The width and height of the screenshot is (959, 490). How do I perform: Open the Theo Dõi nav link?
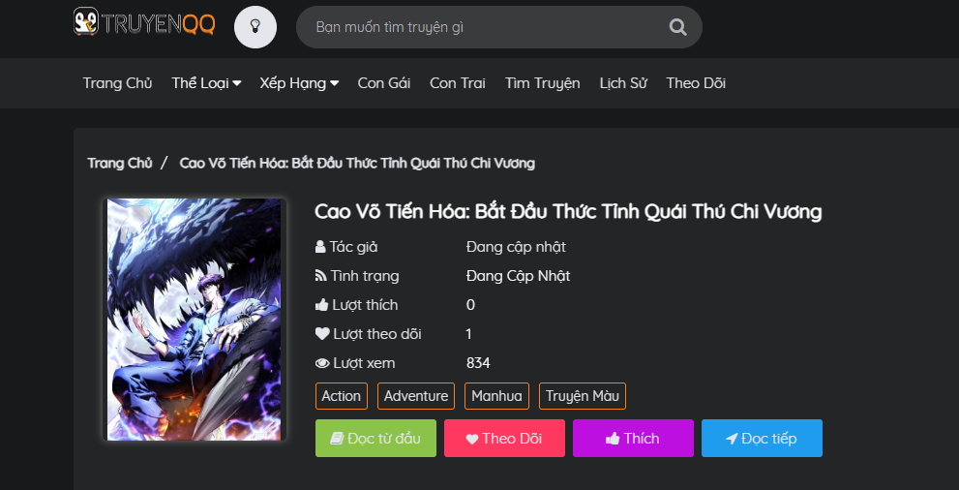pyautogui.click(x=696, y=83)
